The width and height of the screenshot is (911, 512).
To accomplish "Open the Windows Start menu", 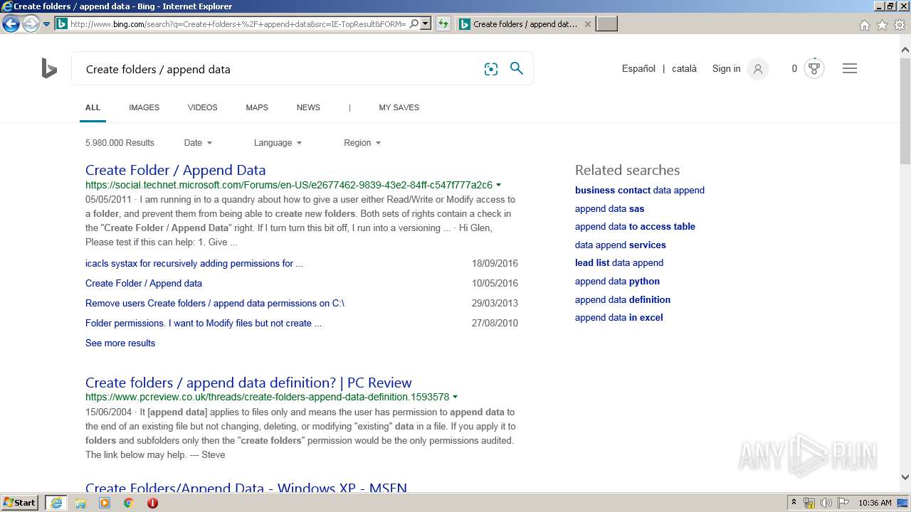I will pos(20,503).
